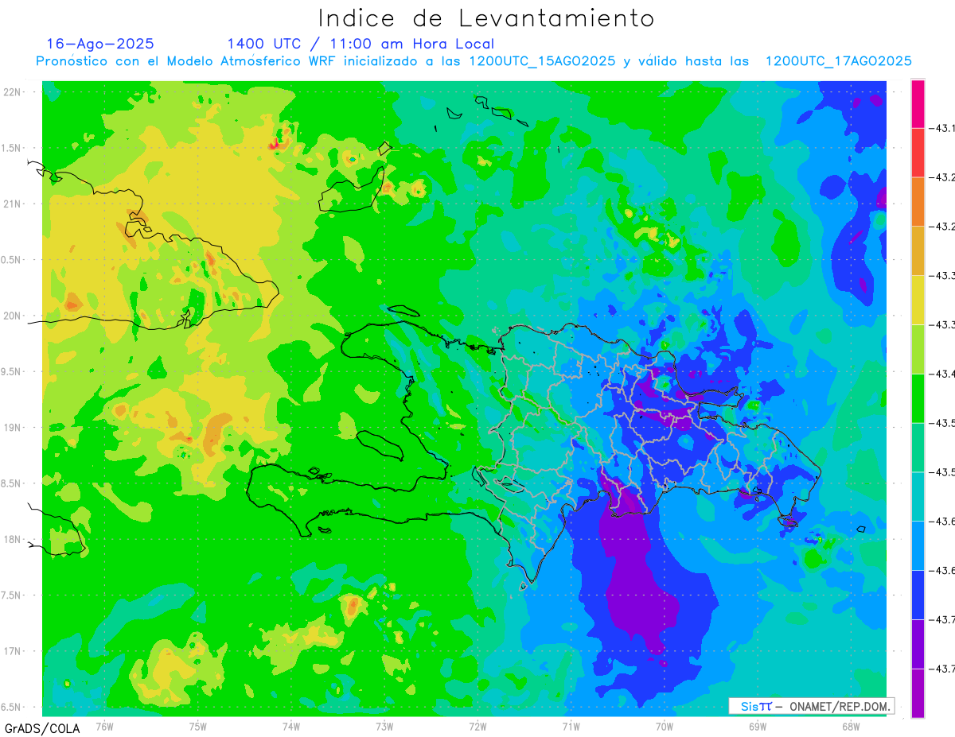Click the '71W' longitude label
955x737 pixels.
click(571, 727)
